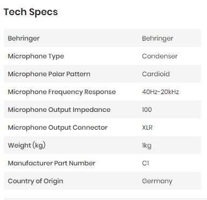This screenshot has width=207, height=200.
Task: Click the 40Hz-20kHz value
Action: [x=160, y=92]
